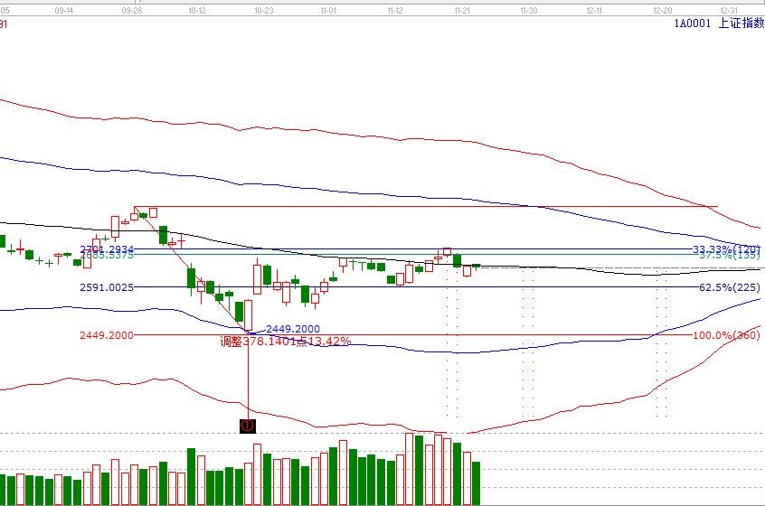
Task: Click the 上证指数 index name label
Action: point(741,24)
